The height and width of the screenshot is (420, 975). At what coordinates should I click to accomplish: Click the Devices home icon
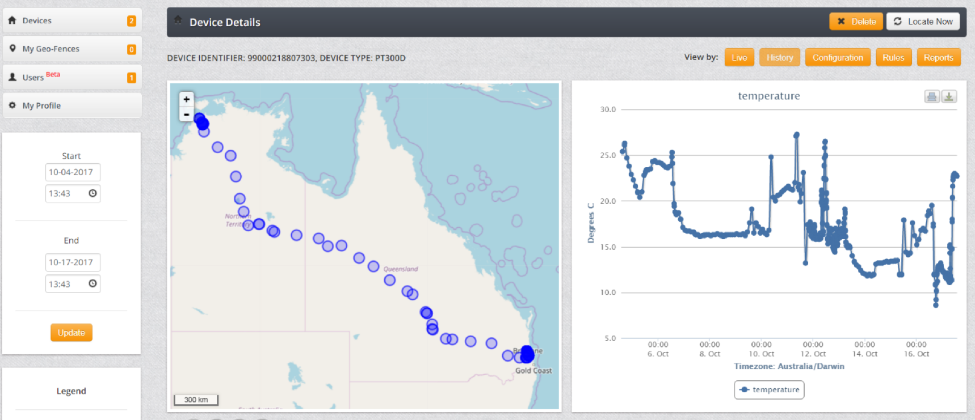pos(12,20)
